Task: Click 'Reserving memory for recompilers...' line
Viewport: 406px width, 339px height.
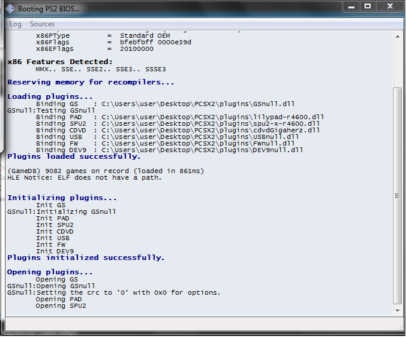Action: (x=91, y=82)
